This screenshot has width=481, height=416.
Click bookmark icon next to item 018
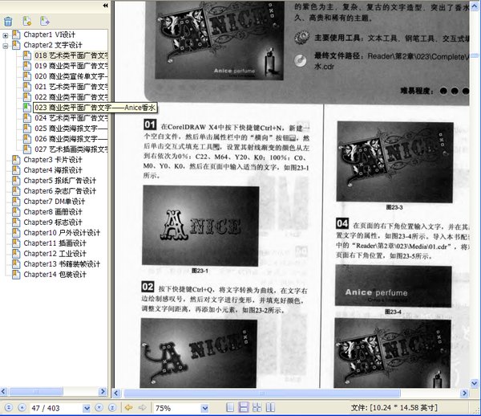click(x=27, y=55)
